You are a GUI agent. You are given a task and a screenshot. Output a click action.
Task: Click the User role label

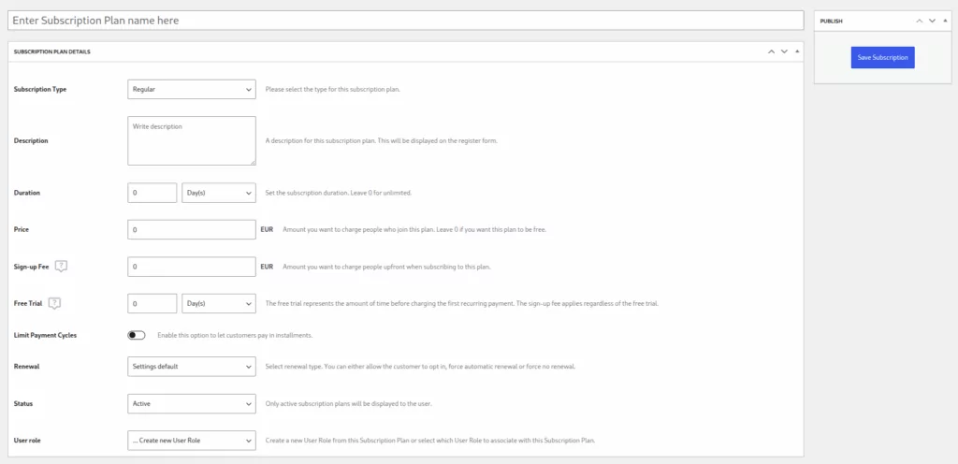click(x=27, y=441)
